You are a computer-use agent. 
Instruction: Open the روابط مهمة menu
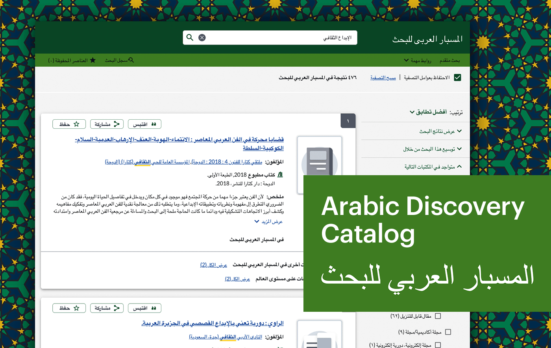point(418,60)
